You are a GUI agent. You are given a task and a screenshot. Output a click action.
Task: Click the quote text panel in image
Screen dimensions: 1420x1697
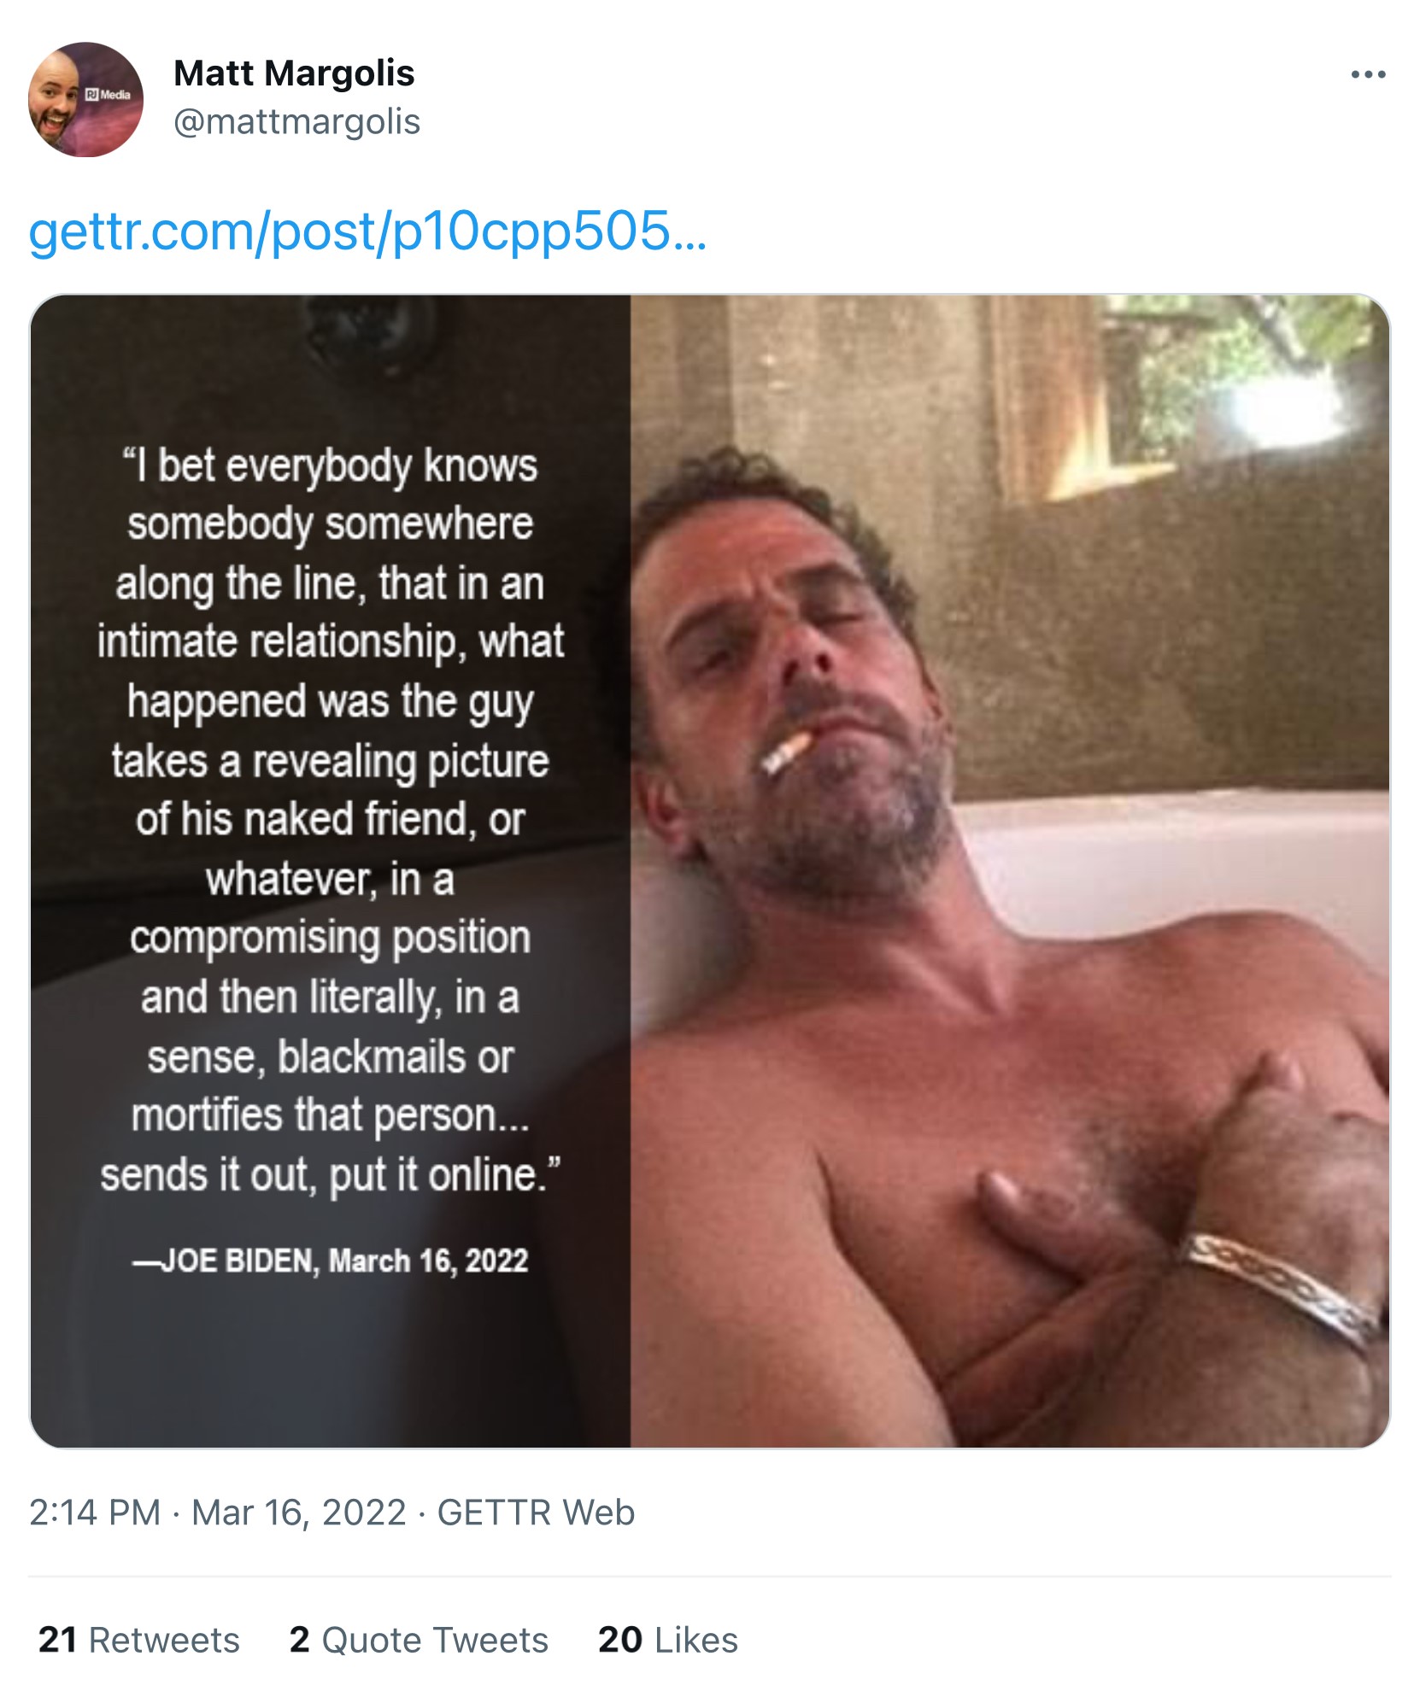click(x=330, y=820)
